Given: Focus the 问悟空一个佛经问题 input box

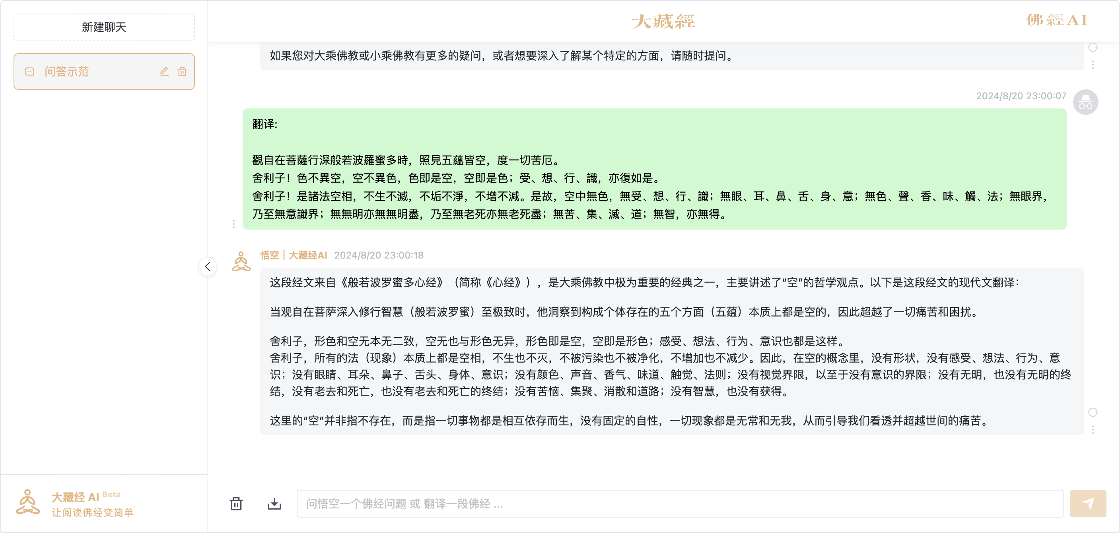Looking at the screenshot, I should 680,504.
